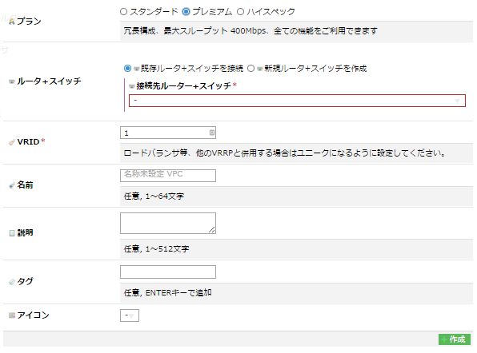
Task: Click the 作成 button
Action: [455, 339]
